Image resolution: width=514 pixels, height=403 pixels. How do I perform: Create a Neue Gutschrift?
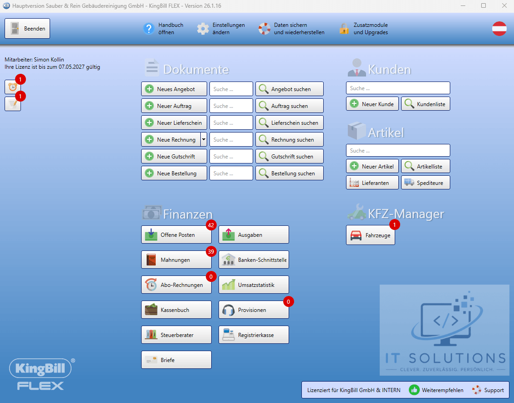[x=174, y=156]
